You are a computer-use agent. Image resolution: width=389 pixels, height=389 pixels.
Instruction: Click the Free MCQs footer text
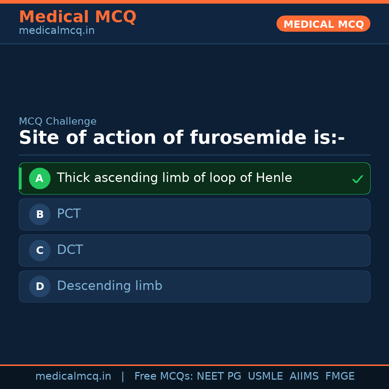pos(163,376)
